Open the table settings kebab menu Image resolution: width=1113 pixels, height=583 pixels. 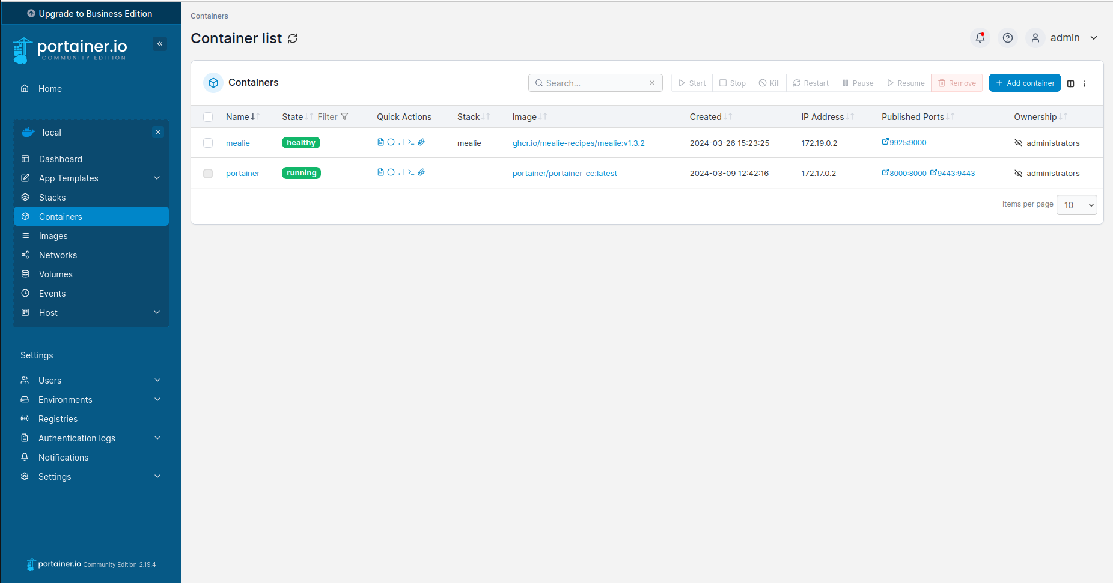1085,83
